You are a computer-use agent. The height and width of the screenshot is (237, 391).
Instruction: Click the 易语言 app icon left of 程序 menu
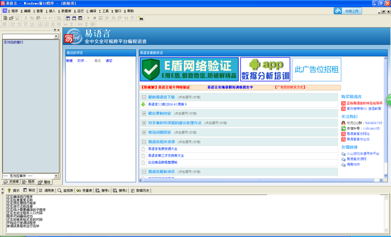[5, 11]
